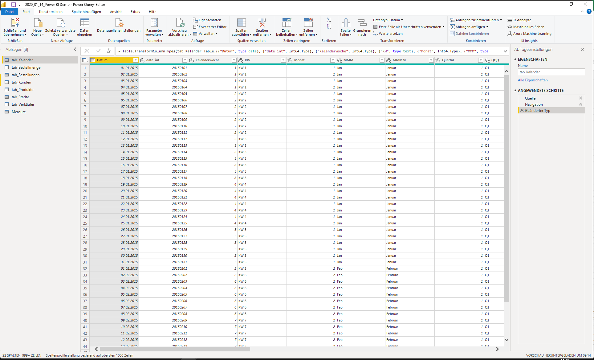The width and height of the screenshot is (594, 360).
Task: Open Abfragen zusammenführen dropdown
Action: 501,20
